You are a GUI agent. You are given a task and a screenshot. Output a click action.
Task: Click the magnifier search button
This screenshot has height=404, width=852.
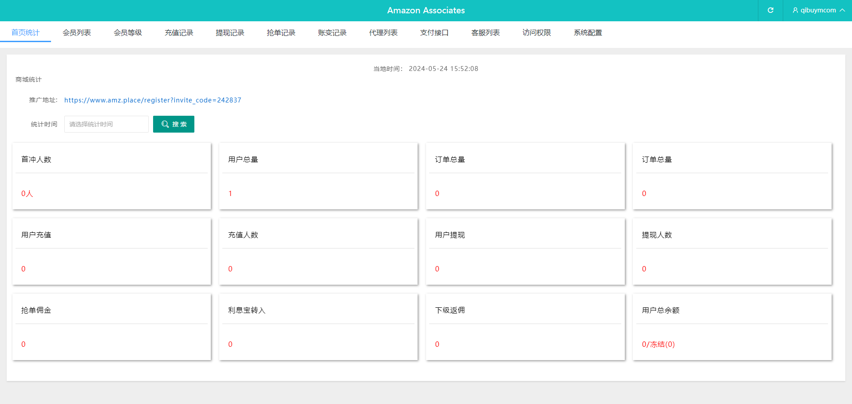coord(174,124)
